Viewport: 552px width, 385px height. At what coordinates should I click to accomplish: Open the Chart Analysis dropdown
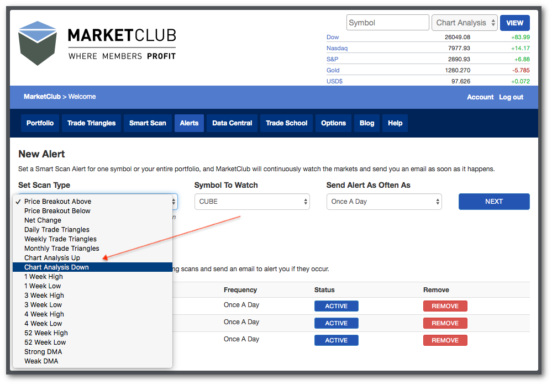tap(464, 23)
